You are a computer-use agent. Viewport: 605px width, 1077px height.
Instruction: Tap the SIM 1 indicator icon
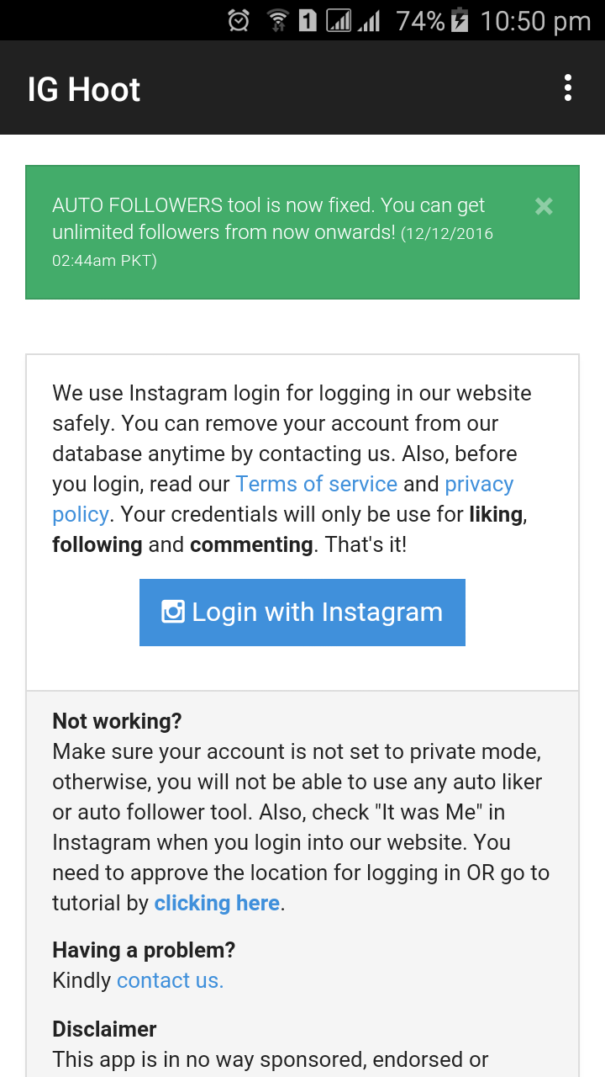(x=308, y=20)
